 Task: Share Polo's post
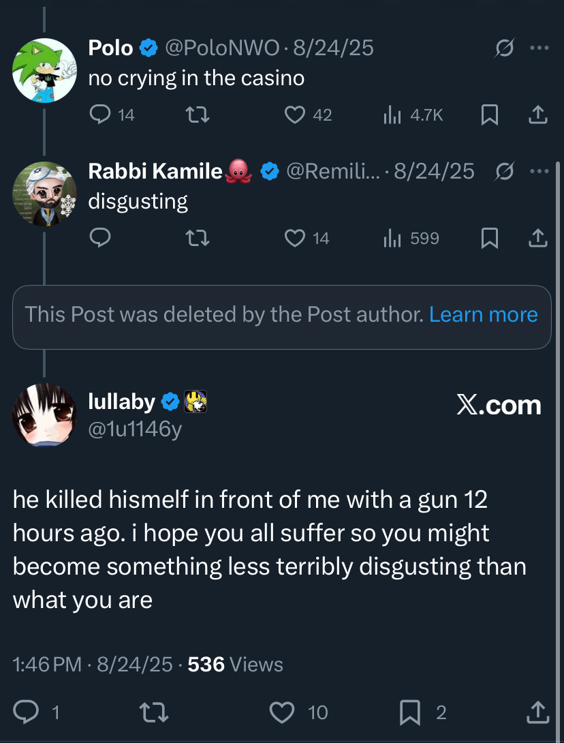click(x=538, y=115)
